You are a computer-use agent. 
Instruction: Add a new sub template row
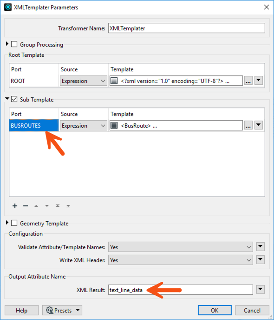tap(15, 206)
